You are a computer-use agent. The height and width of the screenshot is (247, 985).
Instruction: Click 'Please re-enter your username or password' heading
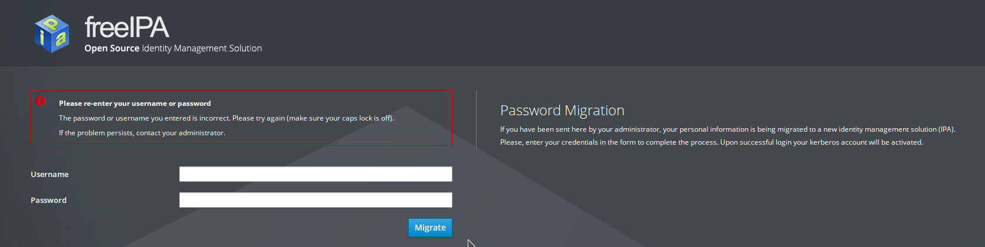(x=134, y=104)
